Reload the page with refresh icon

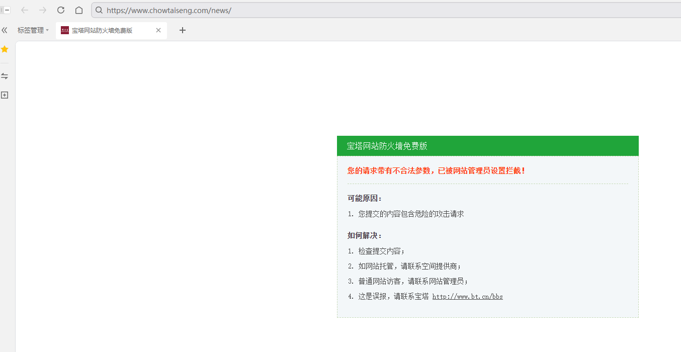[x=61, y=10]
